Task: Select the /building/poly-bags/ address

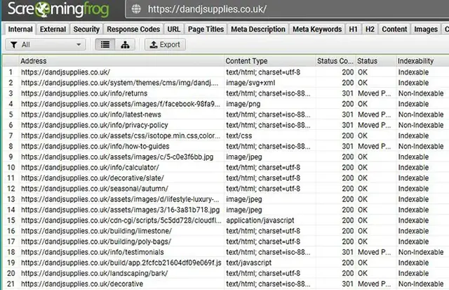Action: [96, 242]
